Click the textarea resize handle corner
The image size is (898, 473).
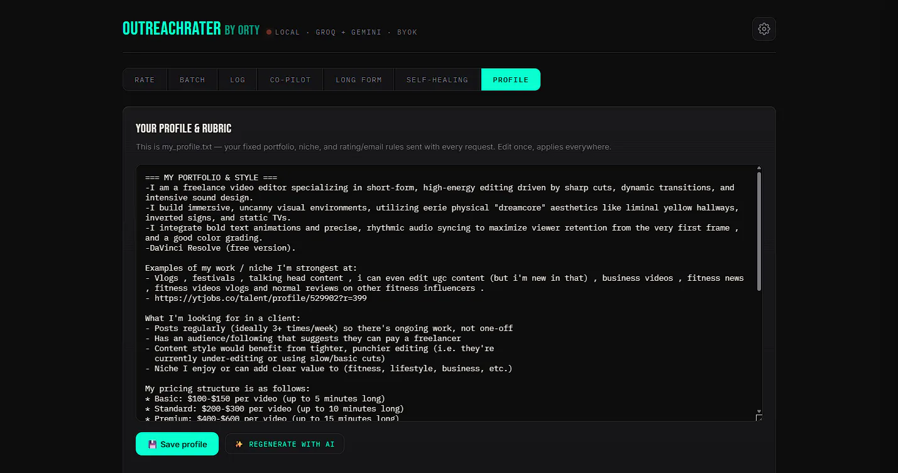coord(759,418)
